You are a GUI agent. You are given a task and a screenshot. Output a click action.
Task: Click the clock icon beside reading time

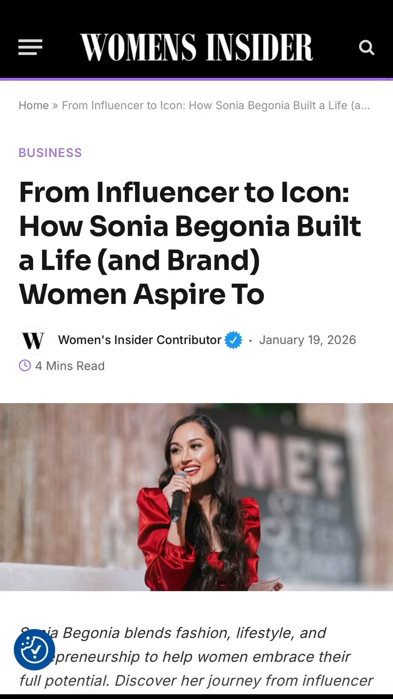24,366
